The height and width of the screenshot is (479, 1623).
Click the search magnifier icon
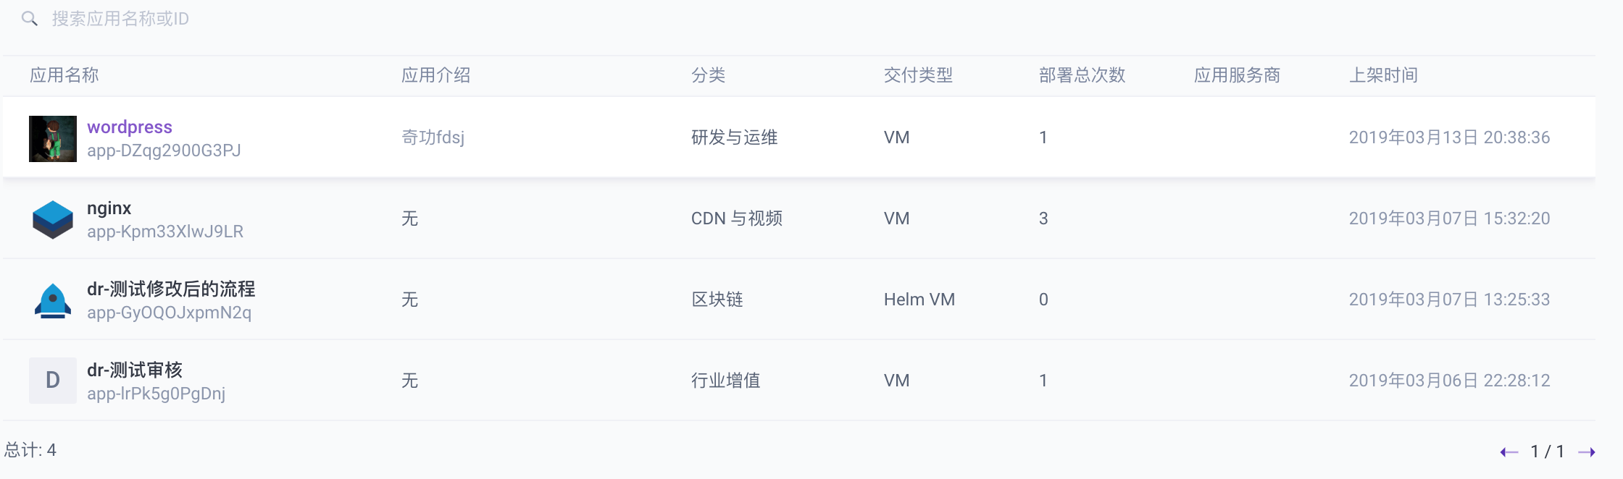click(30, 19)
